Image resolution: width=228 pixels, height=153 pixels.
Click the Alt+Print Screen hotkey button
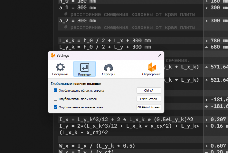149,107
